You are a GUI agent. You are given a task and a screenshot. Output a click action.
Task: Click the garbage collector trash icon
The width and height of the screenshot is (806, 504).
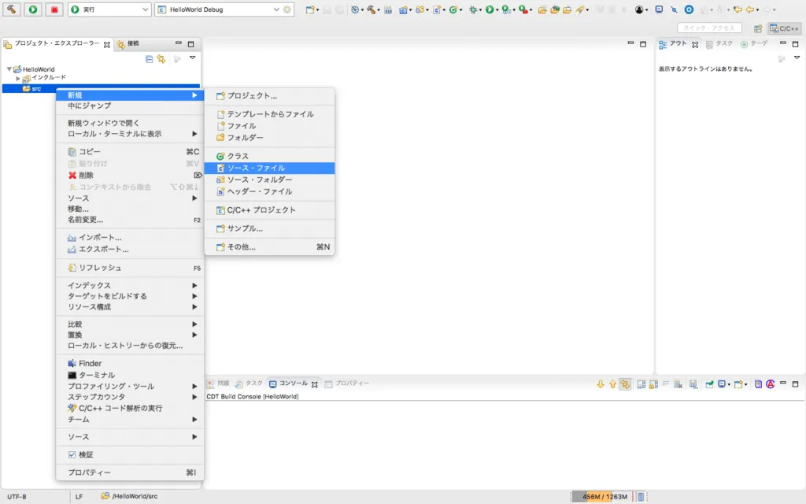pos(641,497)
